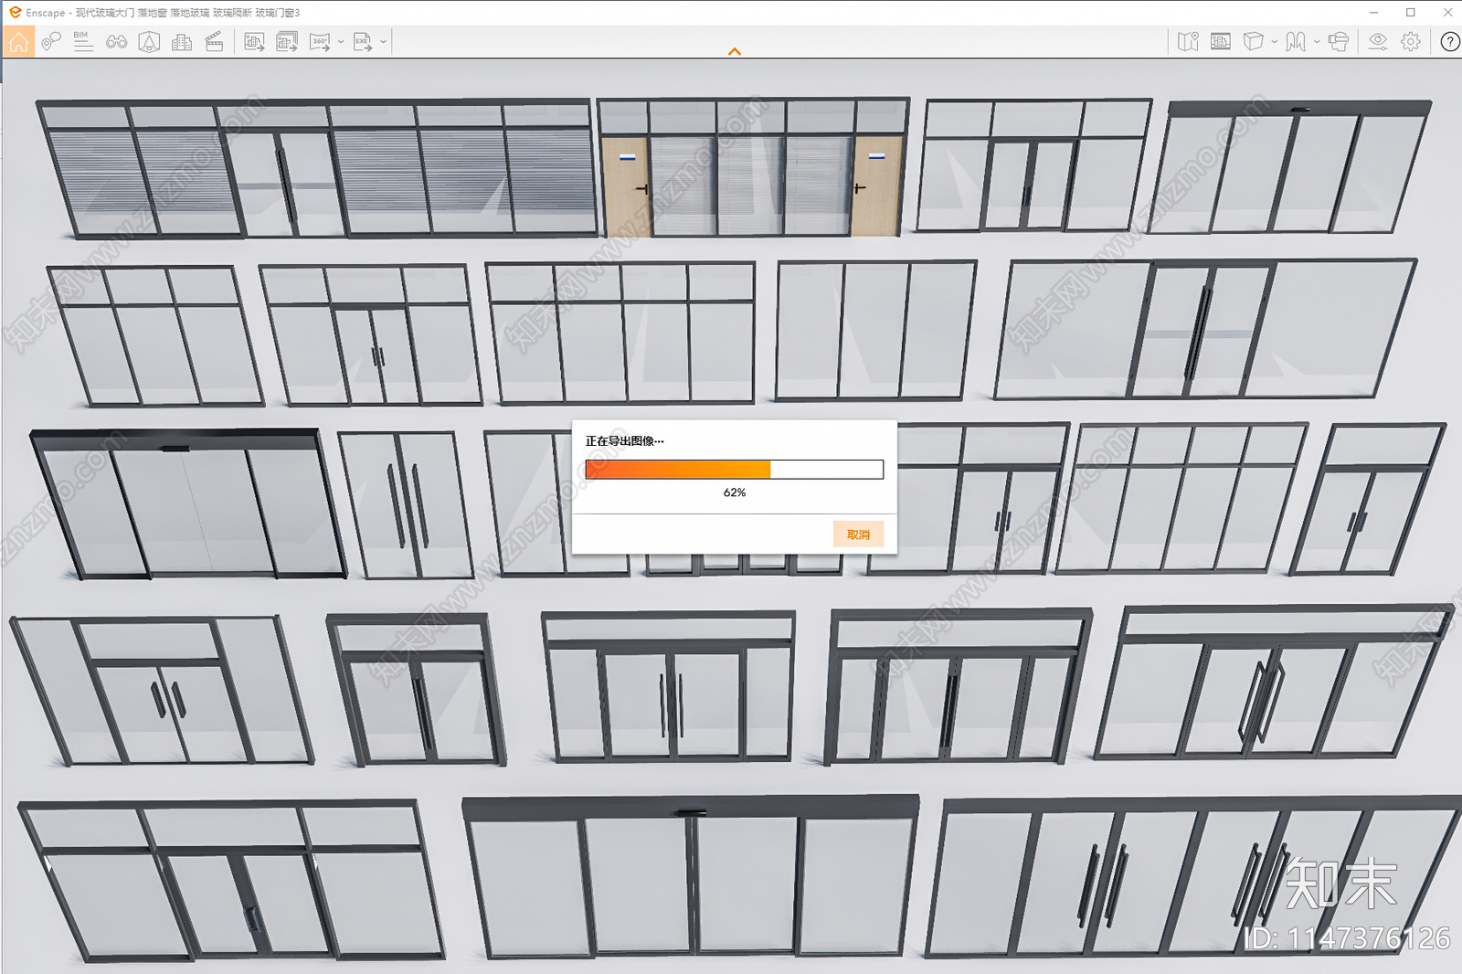1462x974 pixels.
Task: Open the asset library buildings icon
Action: (182, 42)
